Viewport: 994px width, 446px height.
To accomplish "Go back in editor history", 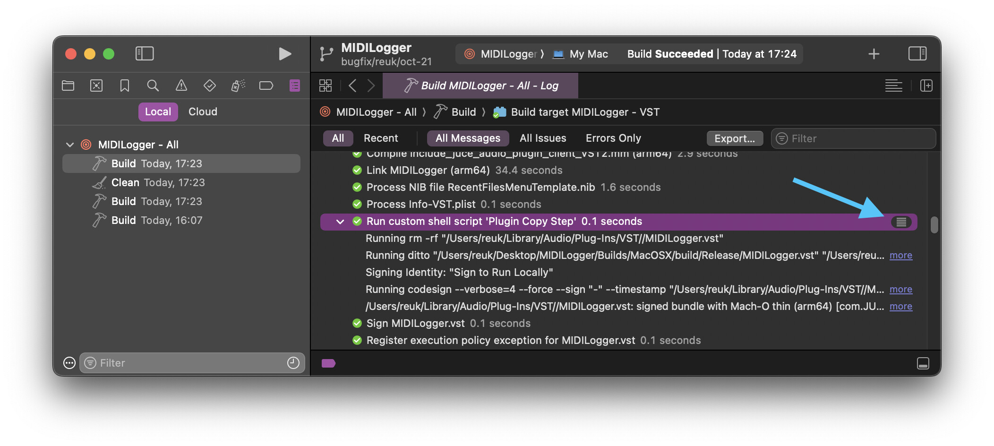I will click(352, 86).
